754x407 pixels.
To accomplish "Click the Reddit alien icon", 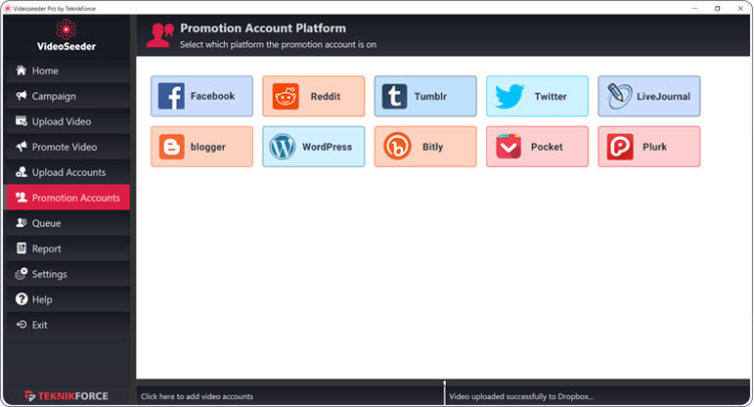I will click(286, 96).
